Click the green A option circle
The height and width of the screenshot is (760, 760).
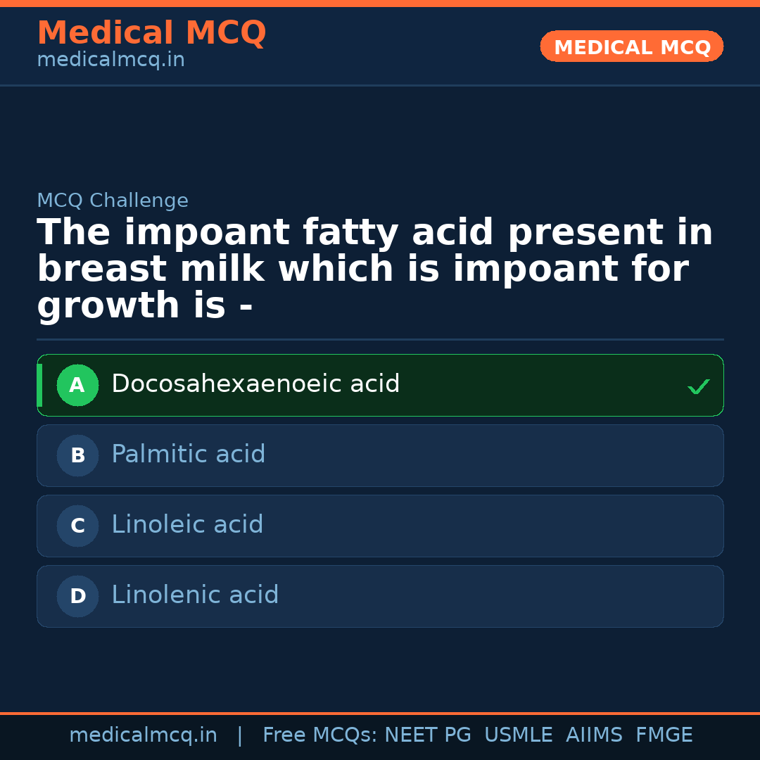[x=77, y=385]
